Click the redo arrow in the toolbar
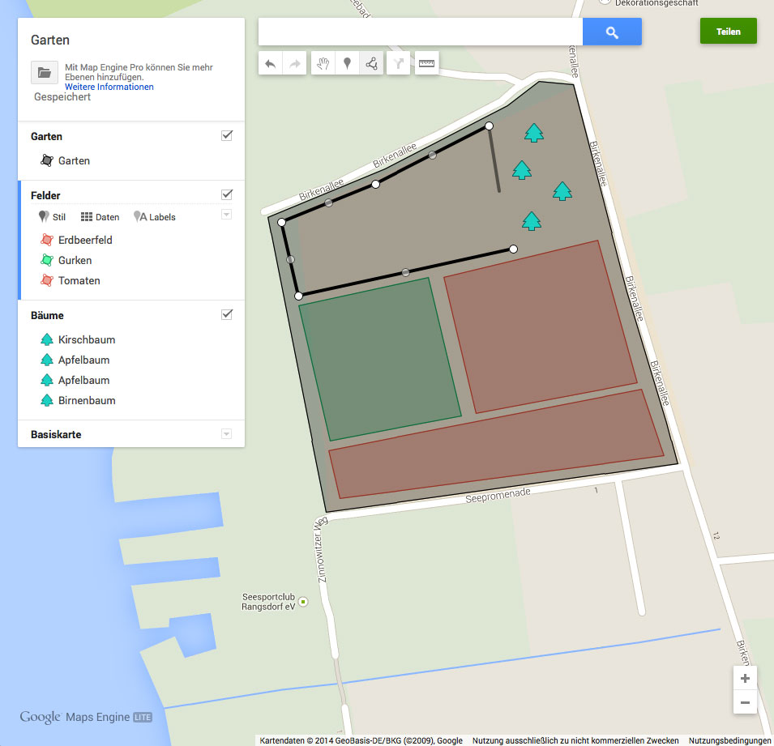This screenshot has width=774, height=746. coord(295,64)
